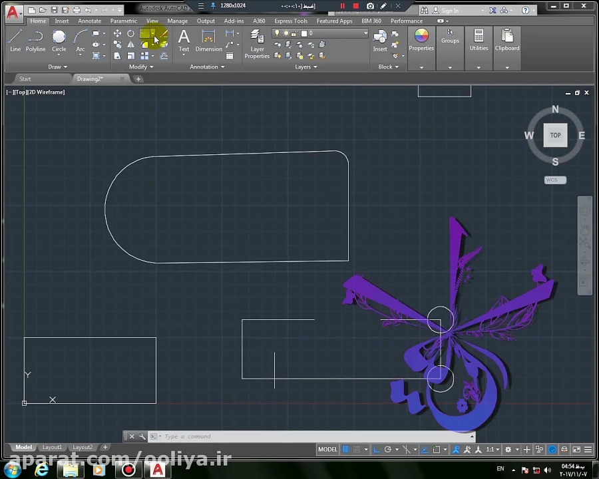Open the Properties color wheel panel
The width and height of the screenshot is (599, 479).
(421, 40)
